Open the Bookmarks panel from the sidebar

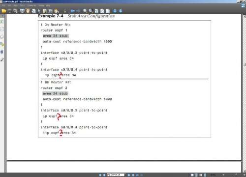pyautogui.click(x=2, y=22)
